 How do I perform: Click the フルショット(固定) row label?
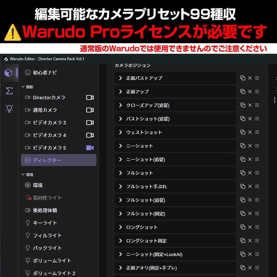point(146,214)
